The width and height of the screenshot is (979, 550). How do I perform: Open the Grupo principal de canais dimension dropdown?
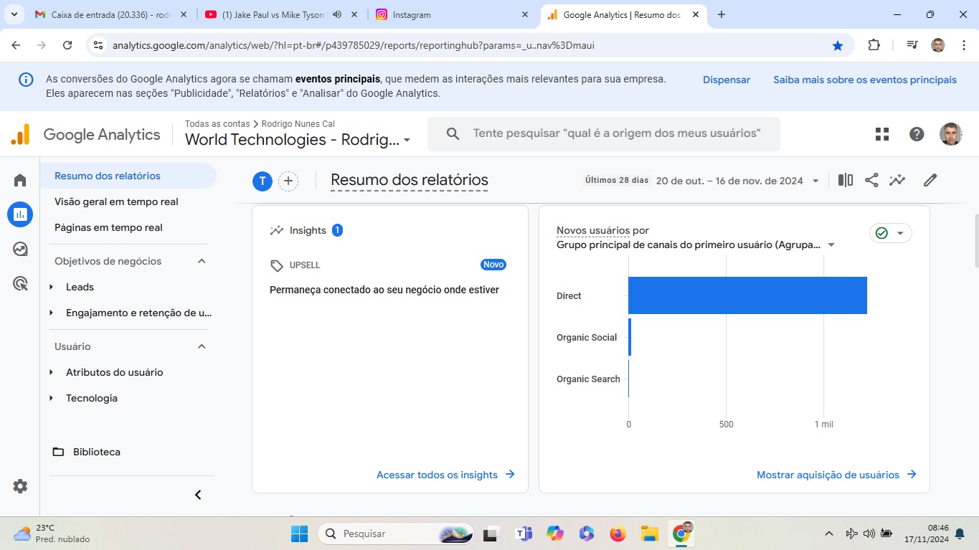pyautogui.click(x=696, y=245)
